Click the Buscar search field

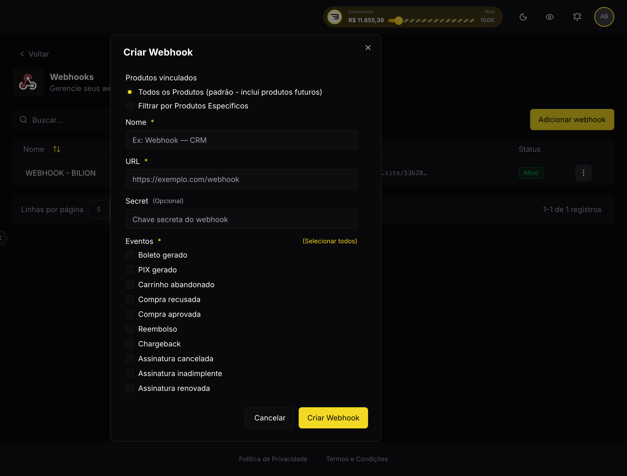[x=62, y=120]
